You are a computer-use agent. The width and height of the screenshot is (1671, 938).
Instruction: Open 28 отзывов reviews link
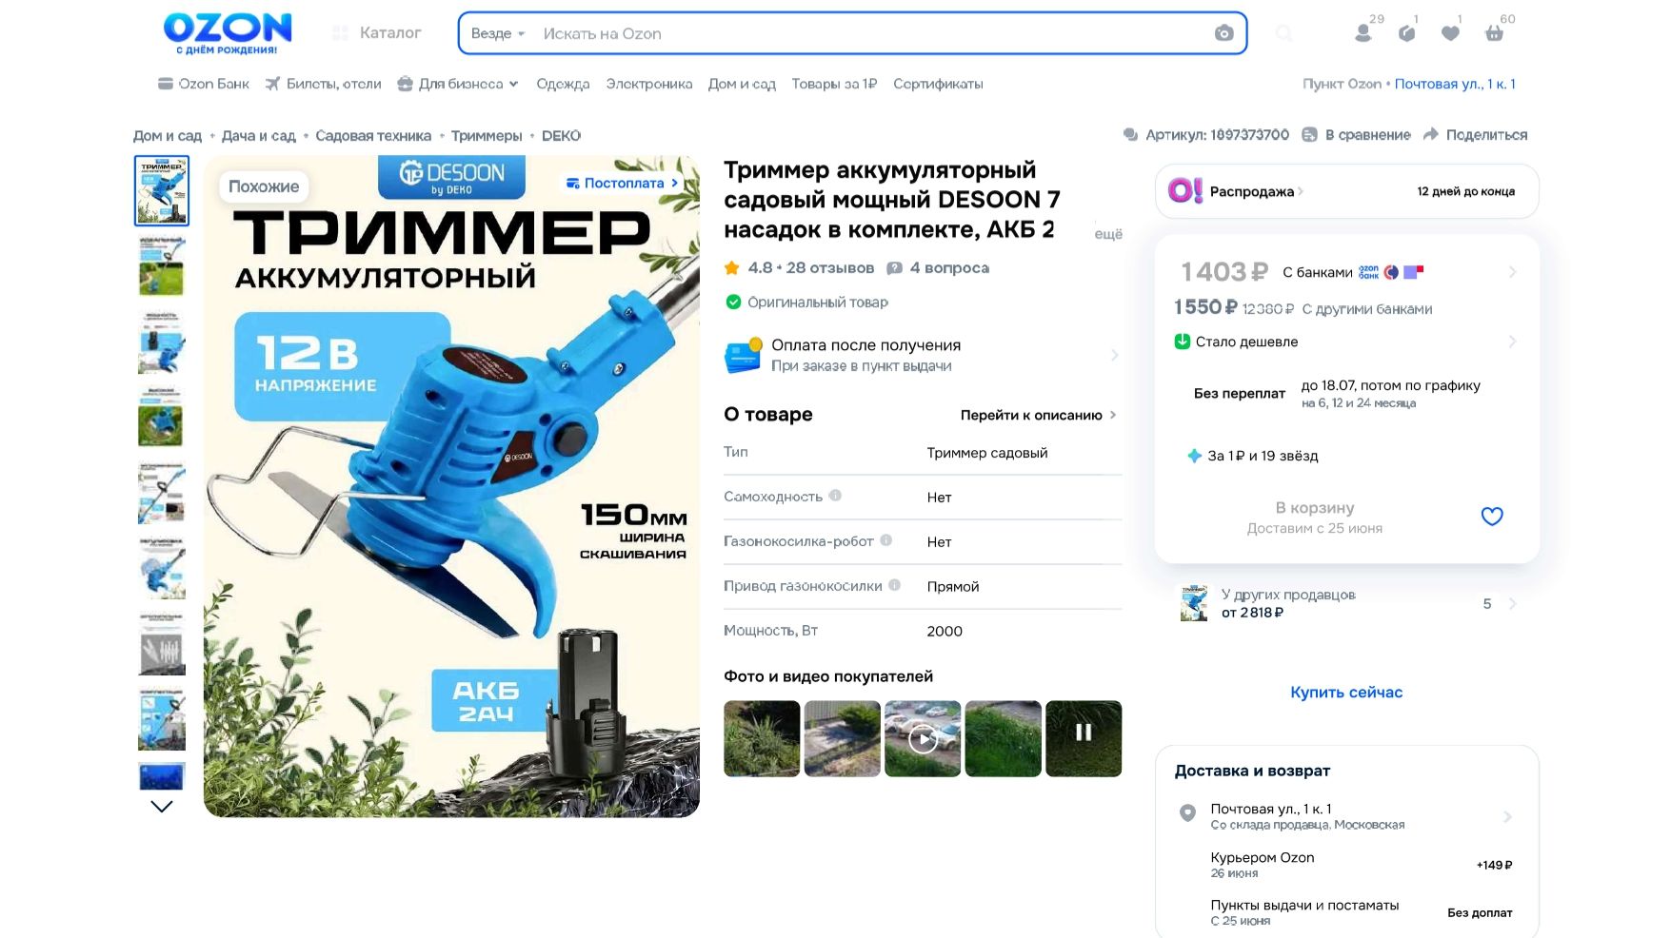[830, 268]
